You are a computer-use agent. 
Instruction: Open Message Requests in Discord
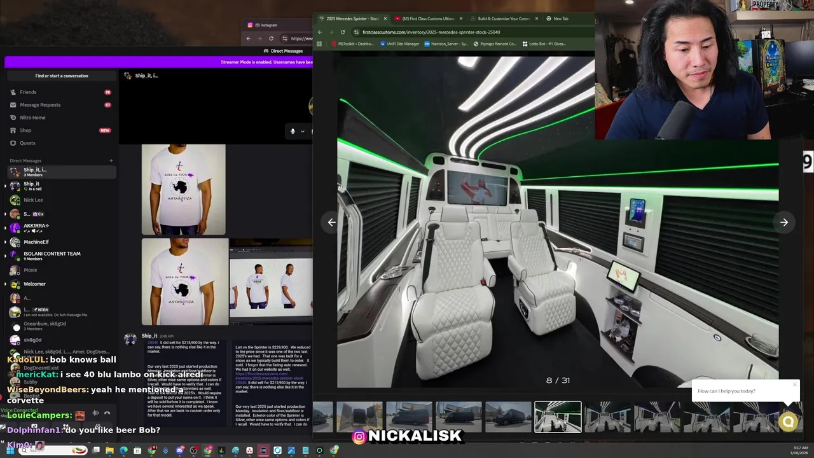(60, 105)
